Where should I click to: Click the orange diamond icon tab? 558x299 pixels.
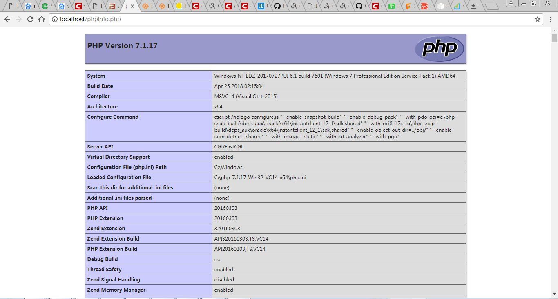tap(145, 6)
